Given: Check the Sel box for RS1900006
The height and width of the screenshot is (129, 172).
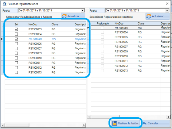Looking at the screenshot, I should click(16, 44).
